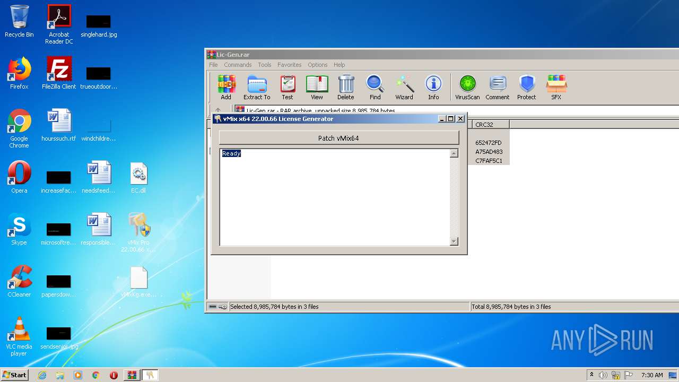This screenshot has height=382, width=679.
Task: Open Internet Explorer from taskbar
Action: (x=42, y=375)
